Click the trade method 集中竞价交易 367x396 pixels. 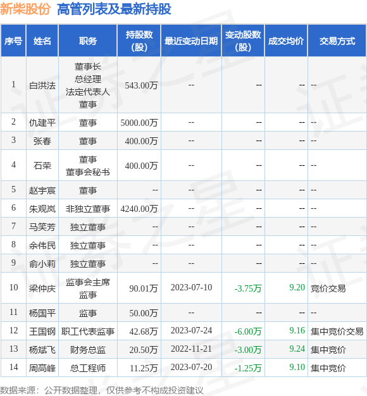[x=337, y=331]
